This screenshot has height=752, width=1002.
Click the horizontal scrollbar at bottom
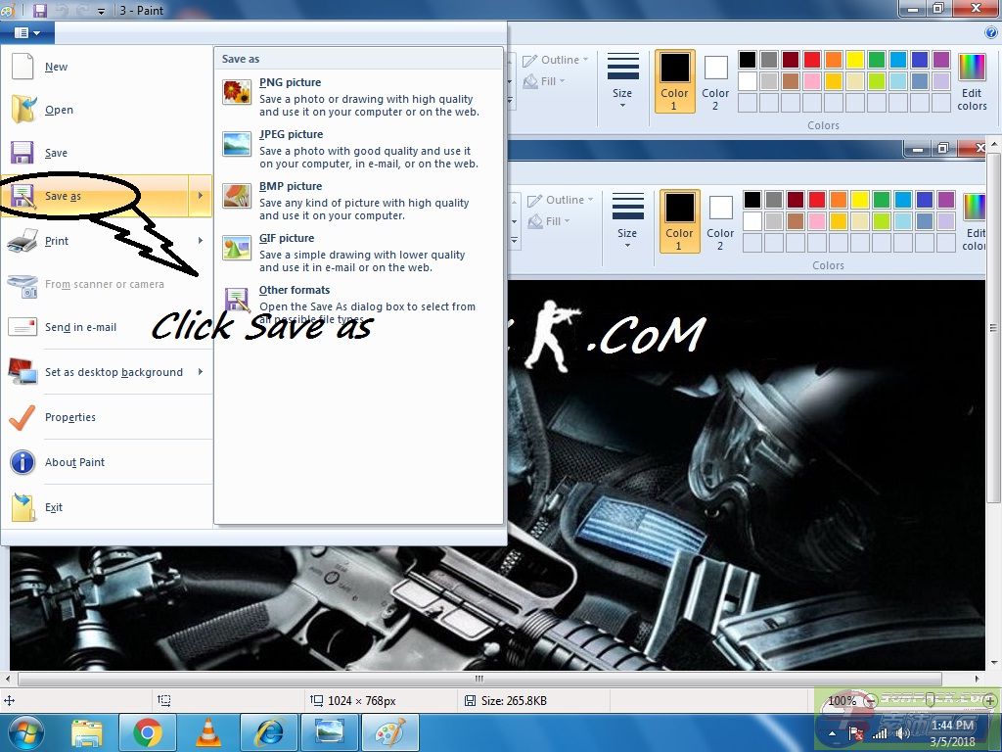479,679
